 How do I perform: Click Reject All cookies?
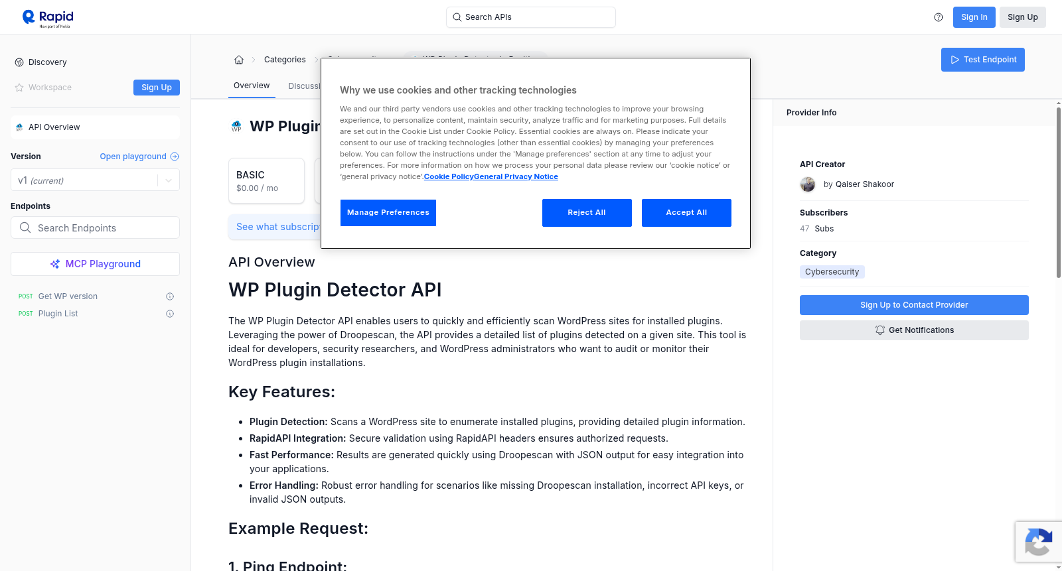(x=587, y=213)
